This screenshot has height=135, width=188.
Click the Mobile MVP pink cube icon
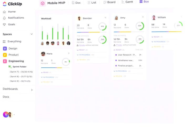tap(43, 3)
